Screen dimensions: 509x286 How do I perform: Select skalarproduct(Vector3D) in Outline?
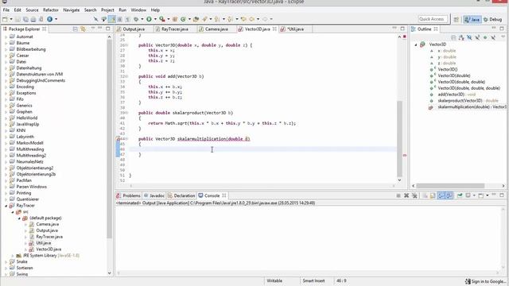pyautogui.click(x=460, y=101)
